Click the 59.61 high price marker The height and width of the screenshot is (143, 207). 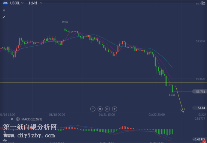65,22
